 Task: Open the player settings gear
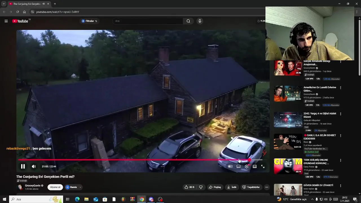(x=246, y=166)
